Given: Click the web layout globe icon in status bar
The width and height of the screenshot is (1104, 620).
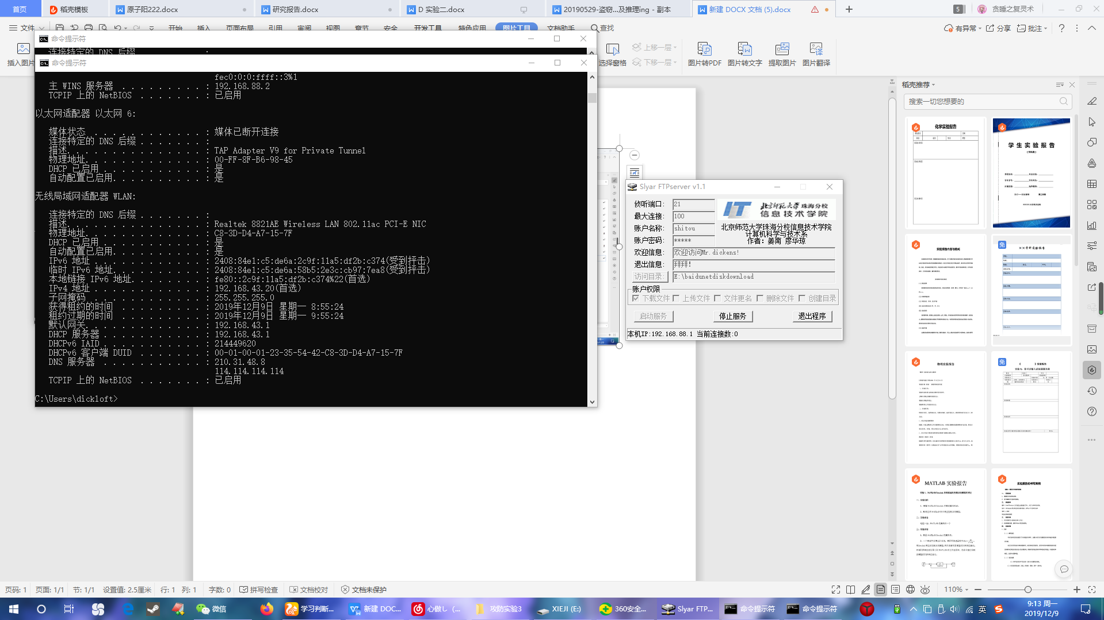Looking at the screenshot, I should coord(910,590).
